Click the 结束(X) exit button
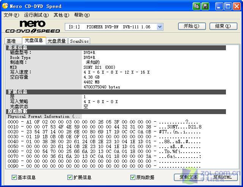 (223, 26)
